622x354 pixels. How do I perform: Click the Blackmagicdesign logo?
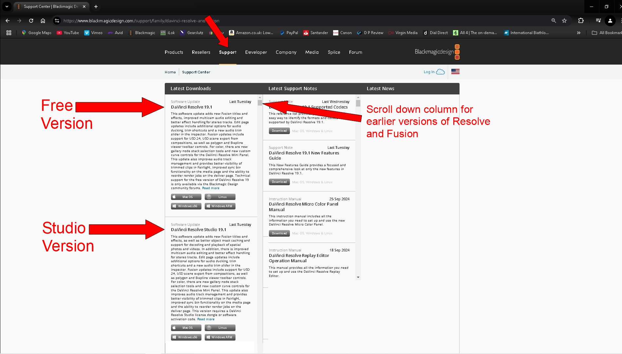point(437,52)
